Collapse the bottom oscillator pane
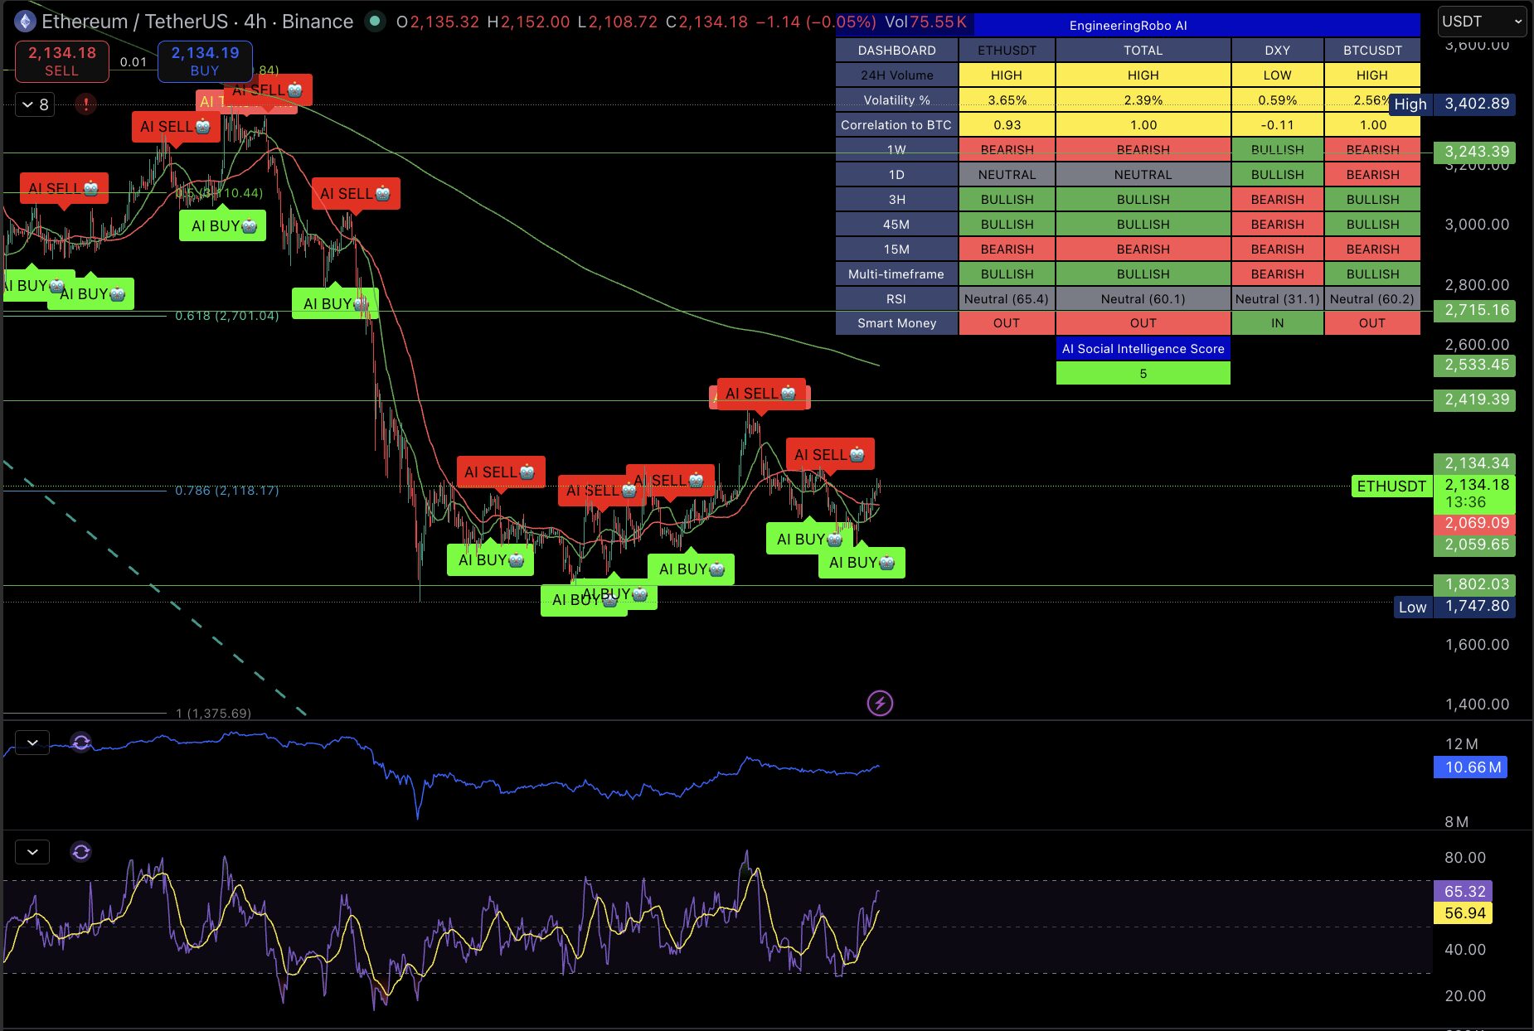 pos(32,851)
